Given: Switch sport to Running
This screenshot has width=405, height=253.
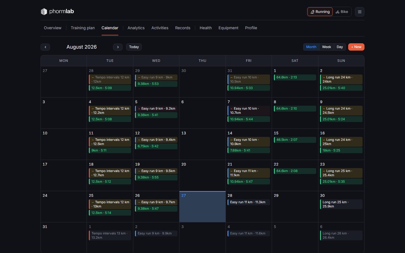Looking at the screenshot, I should coord(320,12).
